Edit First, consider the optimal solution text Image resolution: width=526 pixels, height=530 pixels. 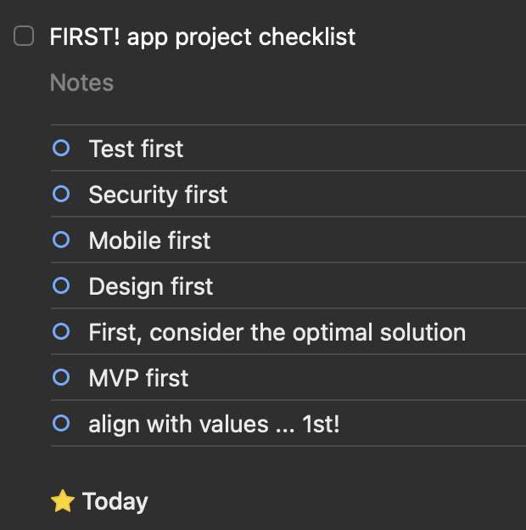click(277, 332)
